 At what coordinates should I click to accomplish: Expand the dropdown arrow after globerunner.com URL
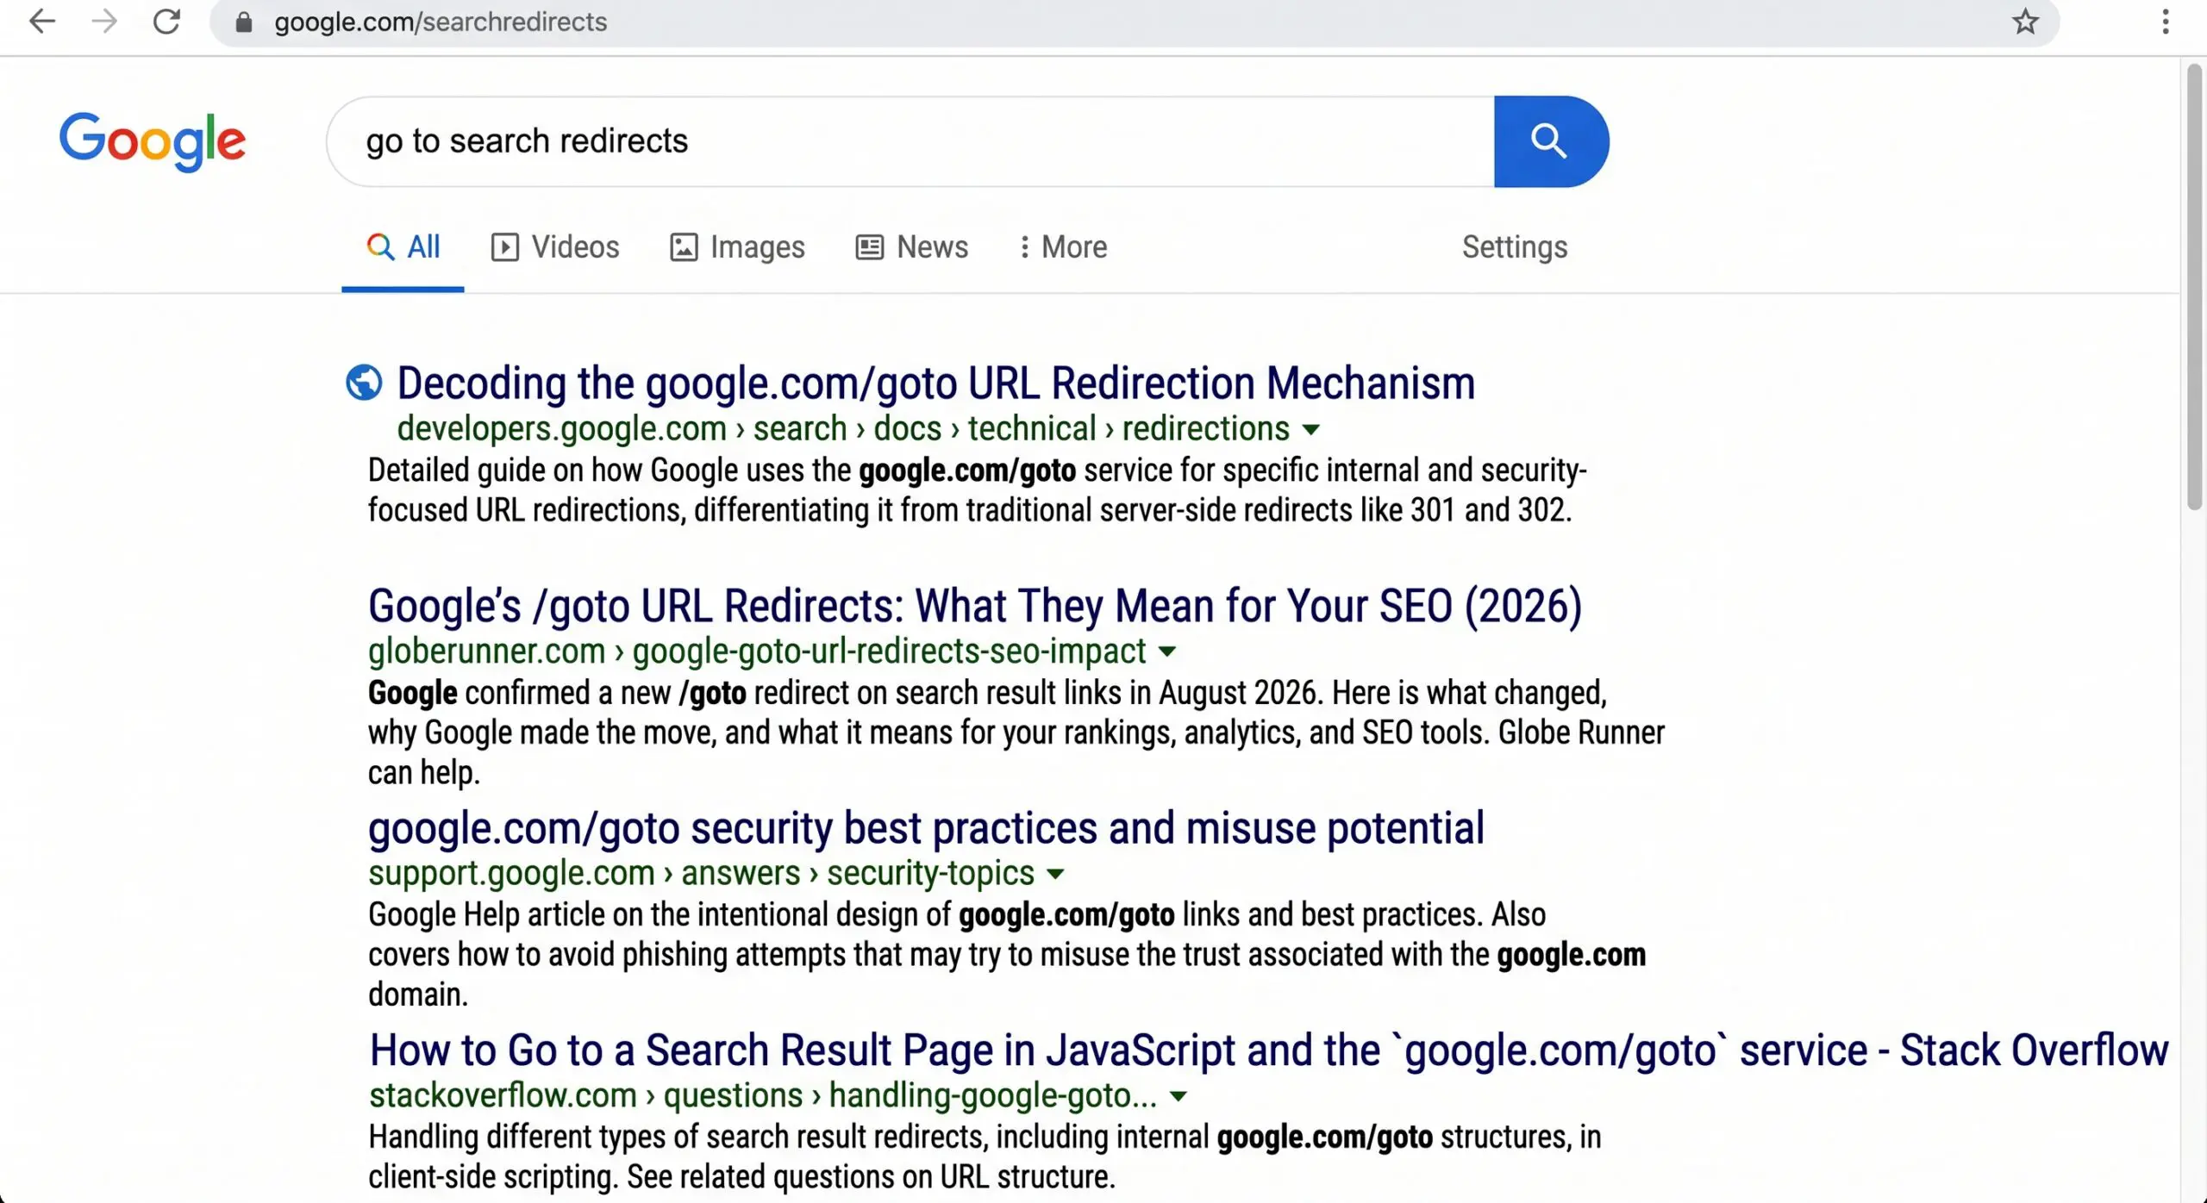(x=1166, y=651)
